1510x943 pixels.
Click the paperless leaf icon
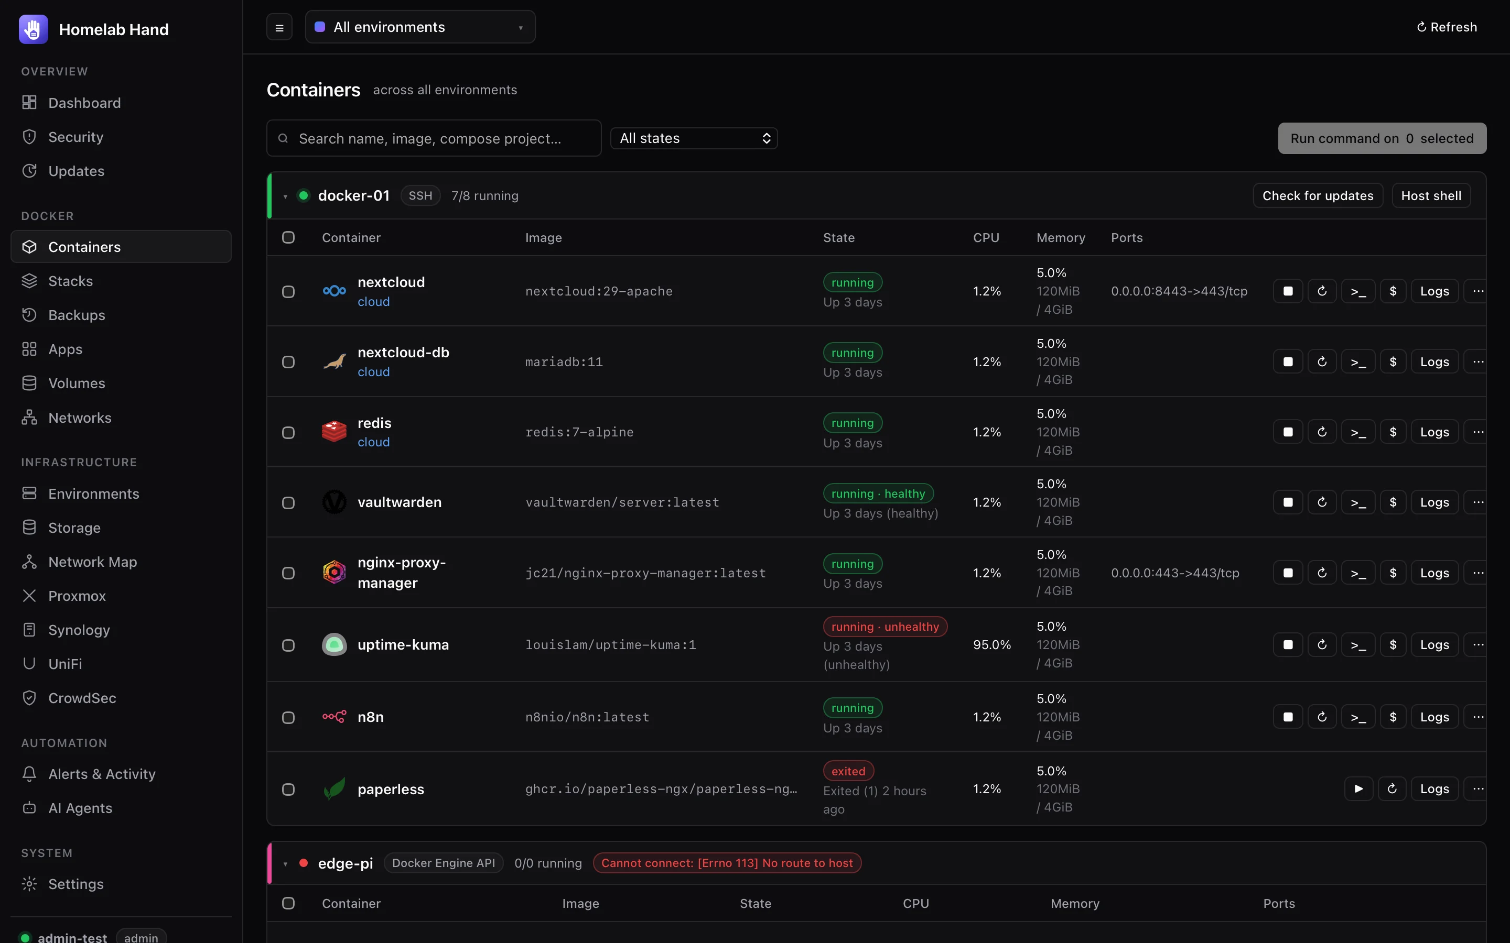click(335, 789)
